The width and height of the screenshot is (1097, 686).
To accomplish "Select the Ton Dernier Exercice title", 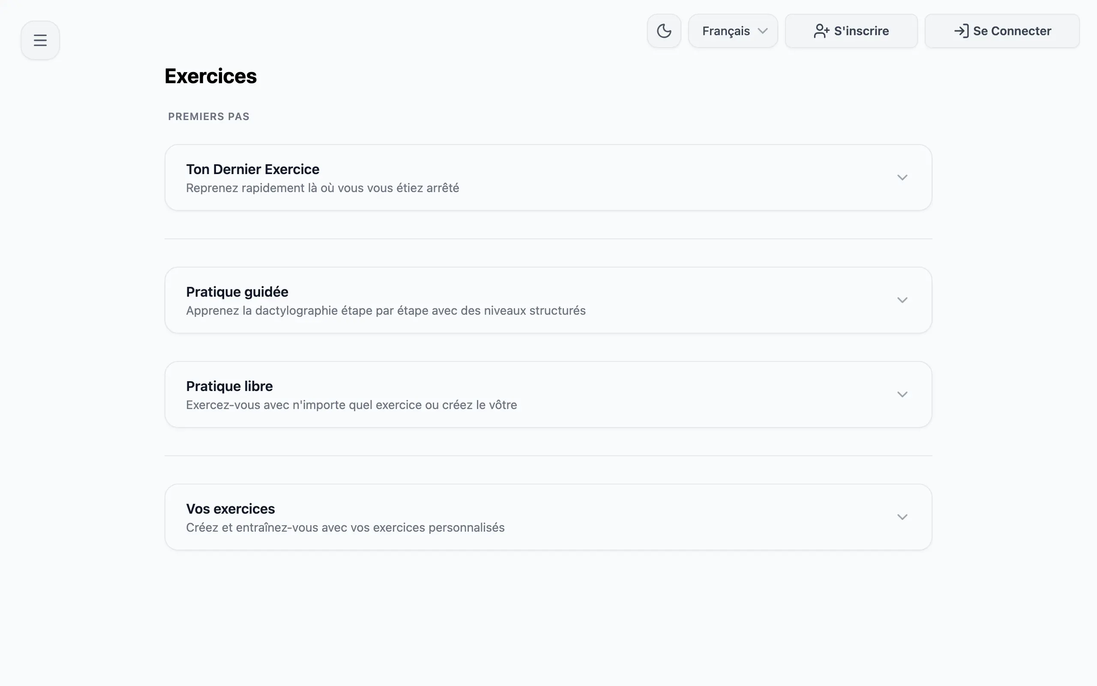I will coord(252,169).
